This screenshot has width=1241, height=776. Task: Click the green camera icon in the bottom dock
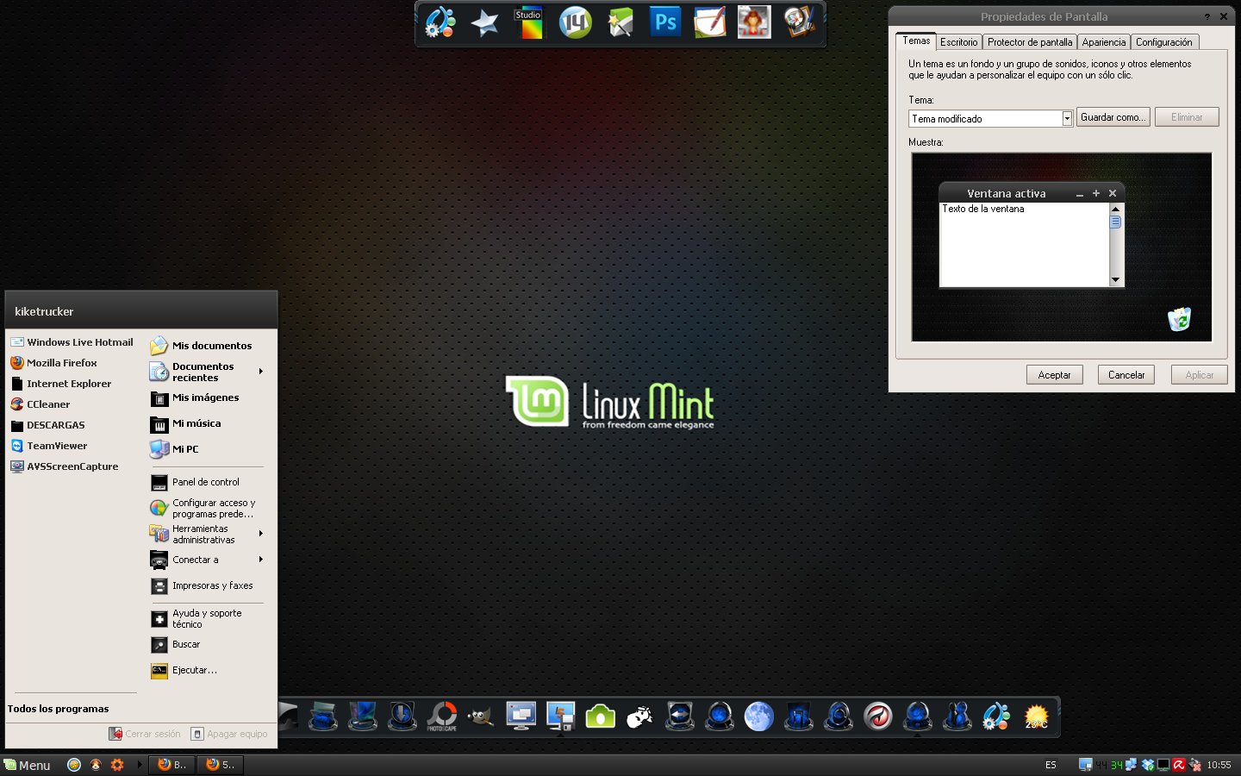(x=600, y=716)
